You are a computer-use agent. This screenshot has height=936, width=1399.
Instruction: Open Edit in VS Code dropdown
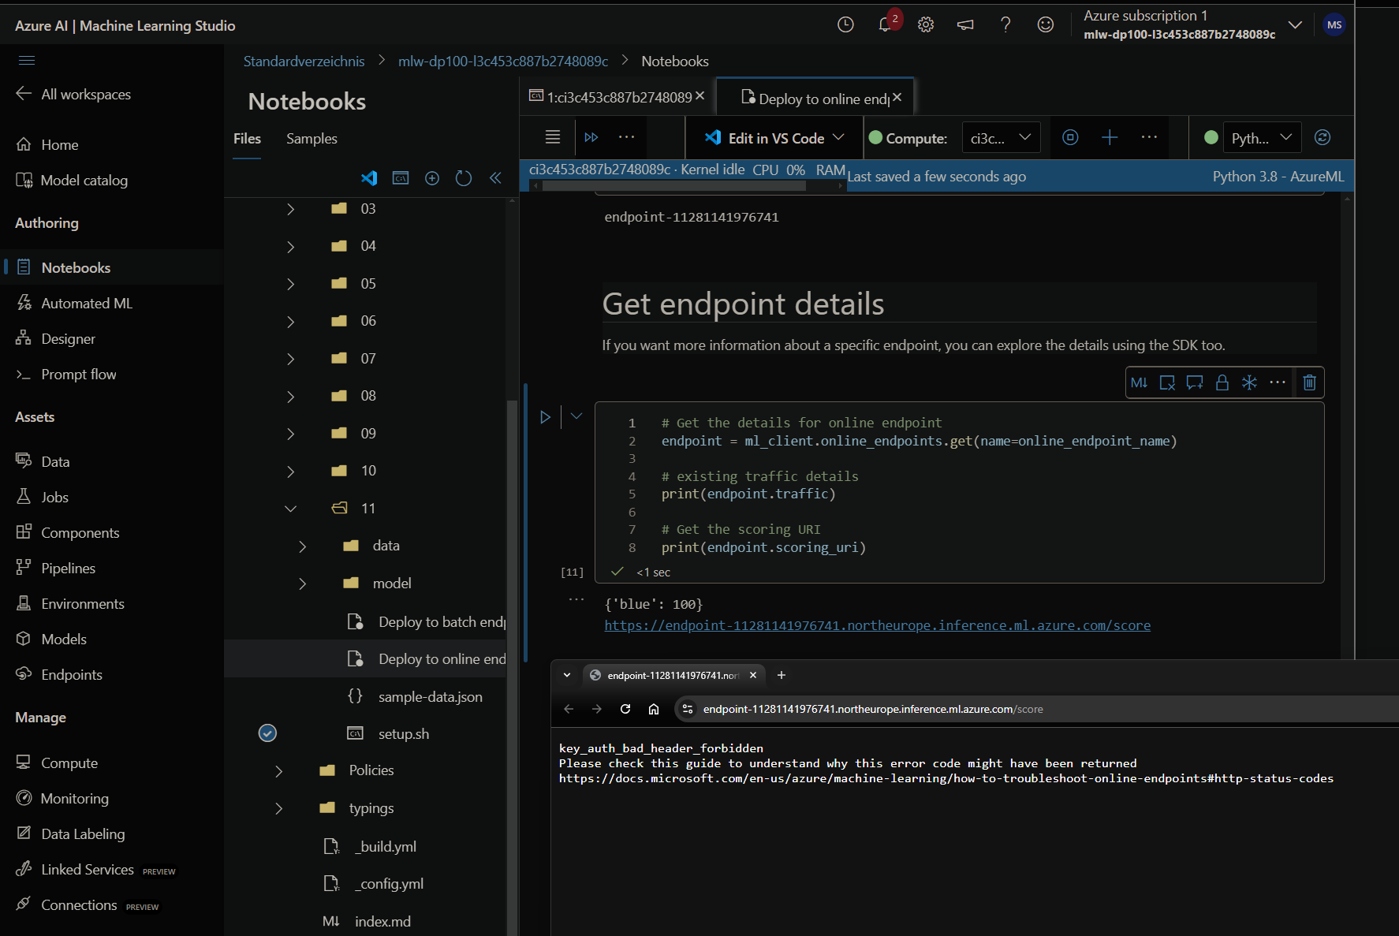[x=774, y=137]
